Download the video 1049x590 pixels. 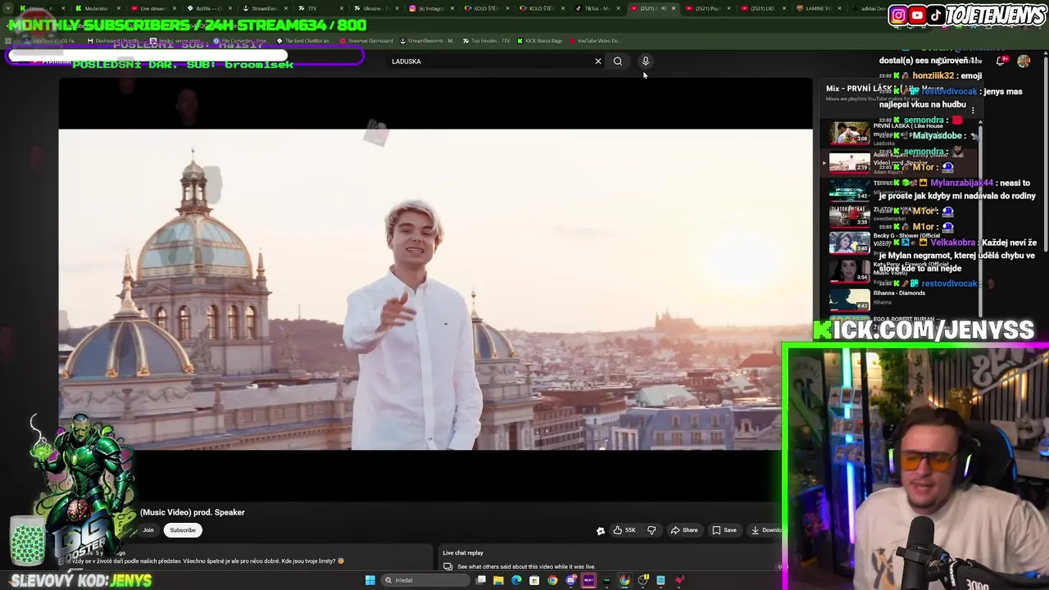(767, 530)
